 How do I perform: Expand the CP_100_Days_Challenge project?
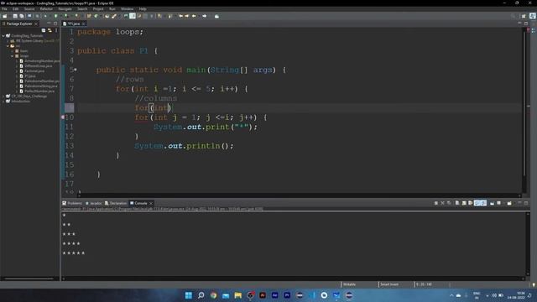point(3,96)
